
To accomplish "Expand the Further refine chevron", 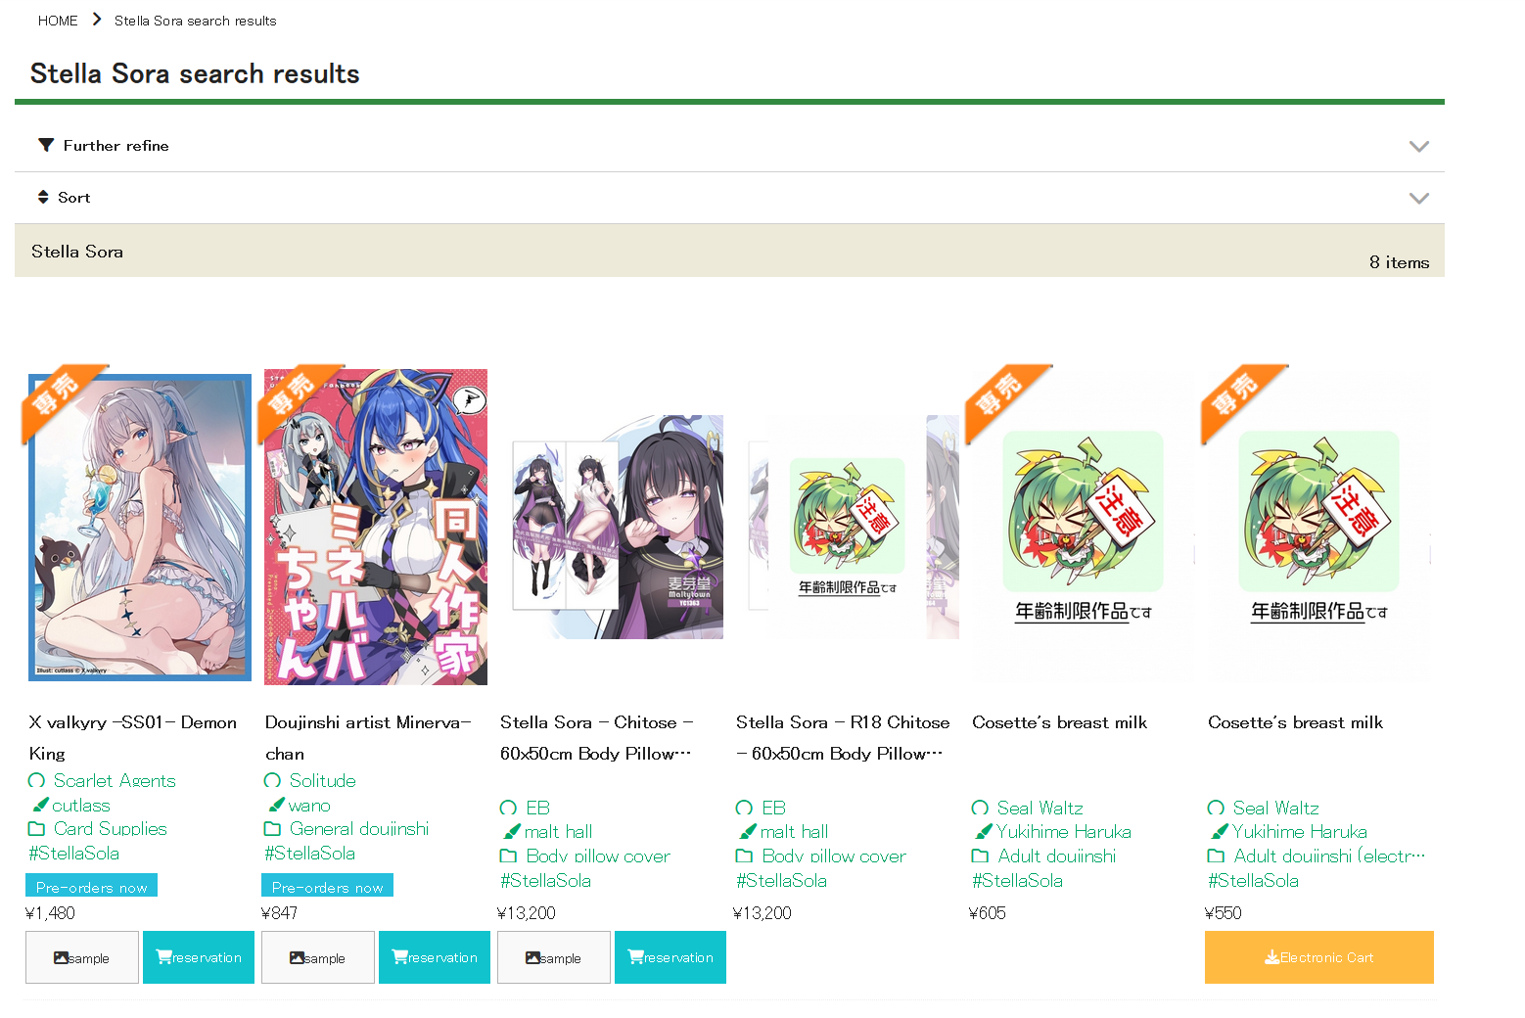I will click(1418, 146).
